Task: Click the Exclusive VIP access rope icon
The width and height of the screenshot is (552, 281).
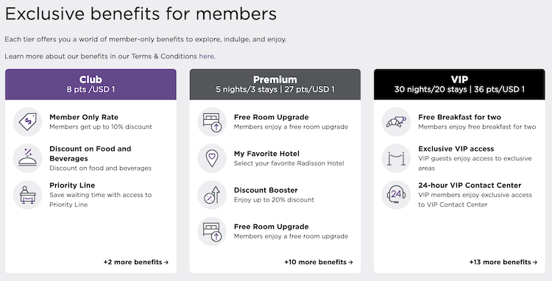Action: point(396,158)
